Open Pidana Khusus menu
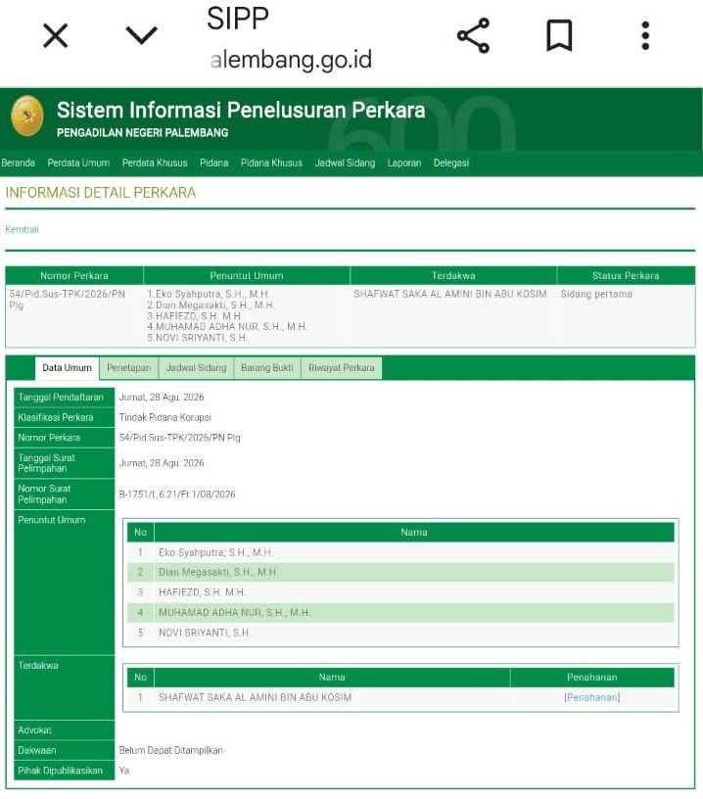 pyautogui.click(x=271, y=164)
